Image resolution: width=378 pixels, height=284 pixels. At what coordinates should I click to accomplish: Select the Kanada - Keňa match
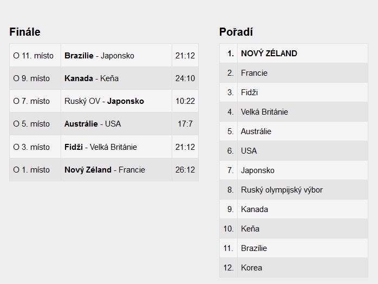pyautogui.click(x=92, y=78)
